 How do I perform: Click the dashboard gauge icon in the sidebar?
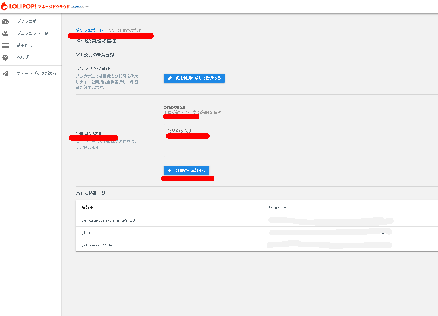(5, 21)
